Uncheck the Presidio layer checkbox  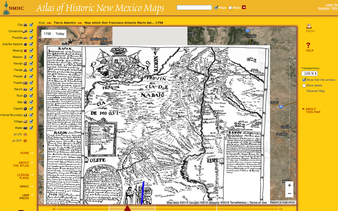click(x=31, y=38)
